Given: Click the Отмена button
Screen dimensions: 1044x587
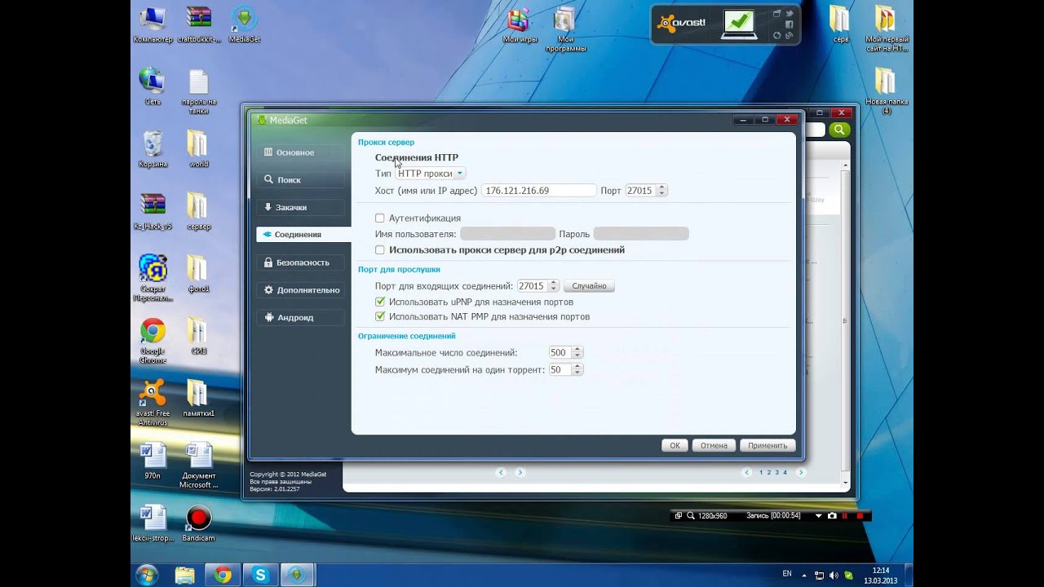Looking at the screenshot, I should pyautogui.click(x=714, y=446).
